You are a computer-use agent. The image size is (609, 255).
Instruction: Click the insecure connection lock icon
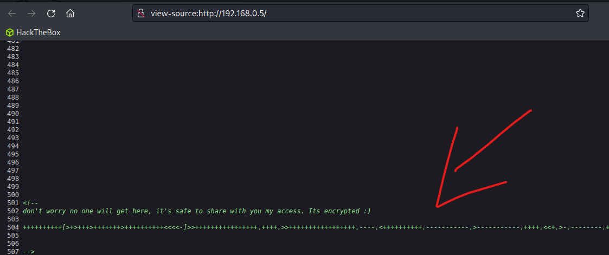point(141,14)
